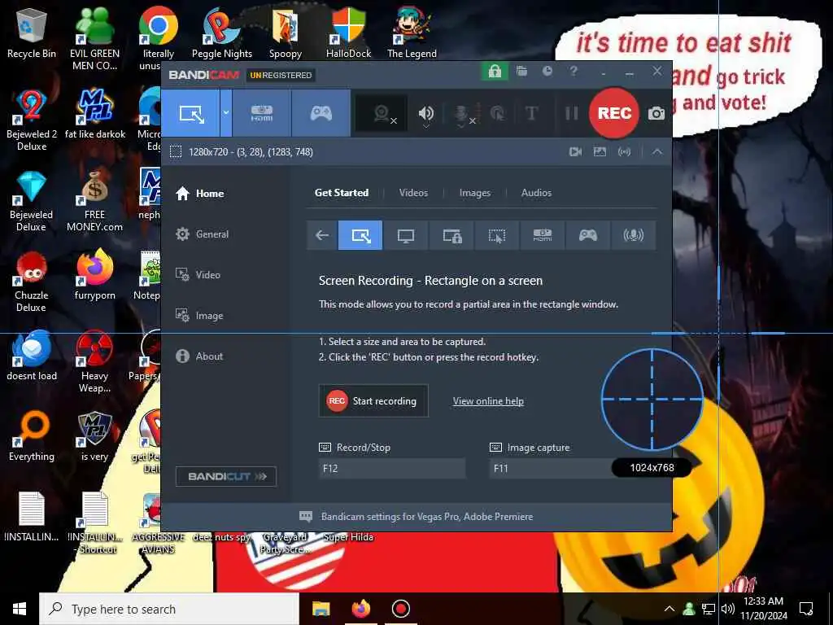
Task: Open the output folder icon in title bar
Action: coord(521,72)
